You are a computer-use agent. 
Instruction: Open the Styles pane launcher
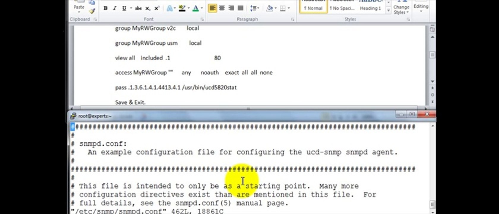click(x=408, y=19)
